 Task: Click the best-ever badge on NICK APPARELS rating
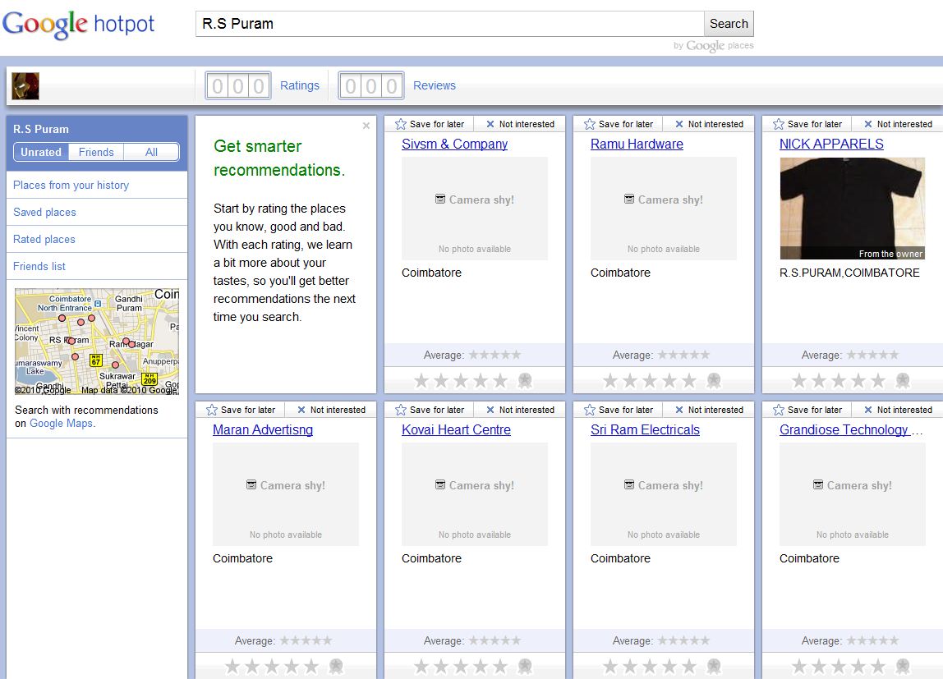903,380
